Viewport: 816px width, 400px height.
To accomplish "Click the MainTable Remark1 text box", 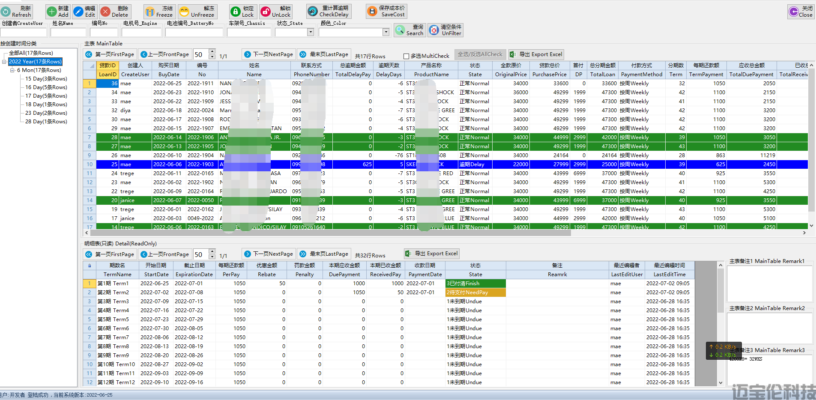I will tap(770, 284).
